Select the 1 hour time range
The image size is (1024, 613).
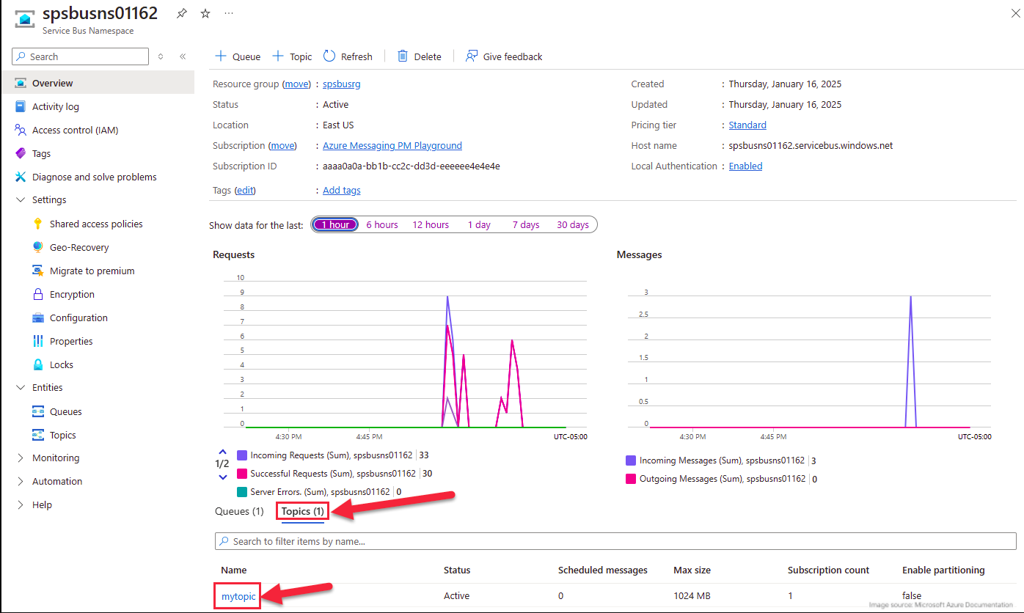[335, 224]
